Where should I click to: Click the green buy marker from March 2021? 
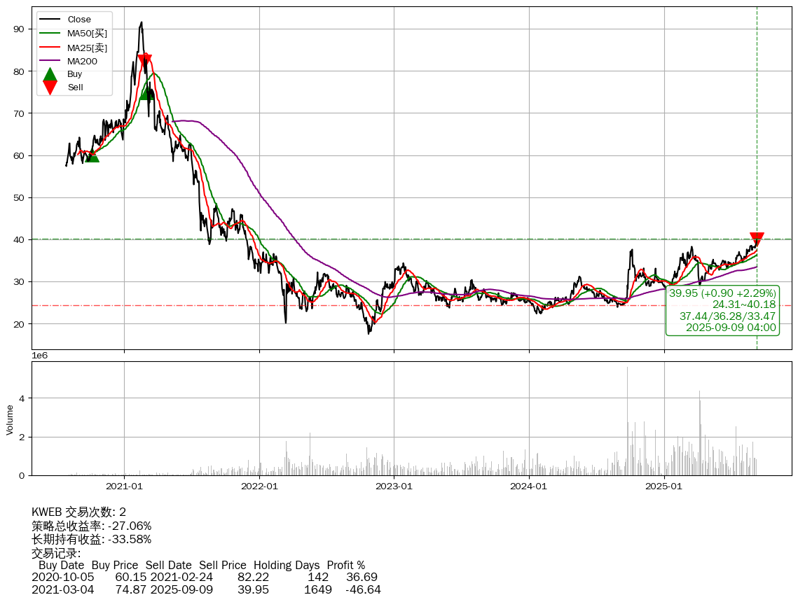146,92
